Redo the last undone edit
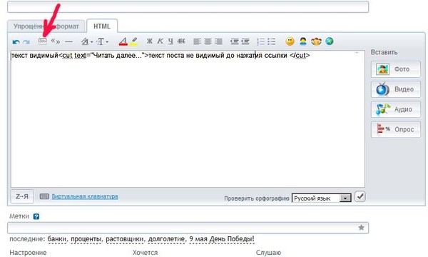This screenshot has height=257, width=428. [x=26, y=42]
